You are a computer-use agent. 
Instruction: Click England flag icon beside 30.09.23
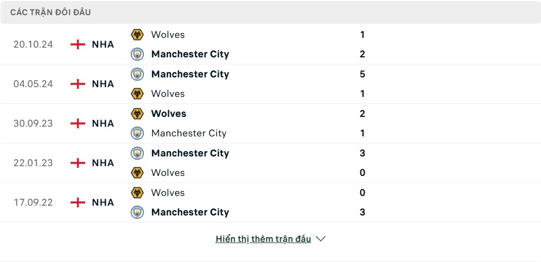coord(78,123)
